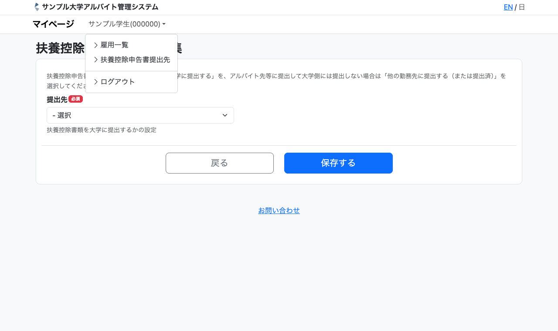Open the 提出先 select box
558x331 pixels.
click(x=140, y=115)
